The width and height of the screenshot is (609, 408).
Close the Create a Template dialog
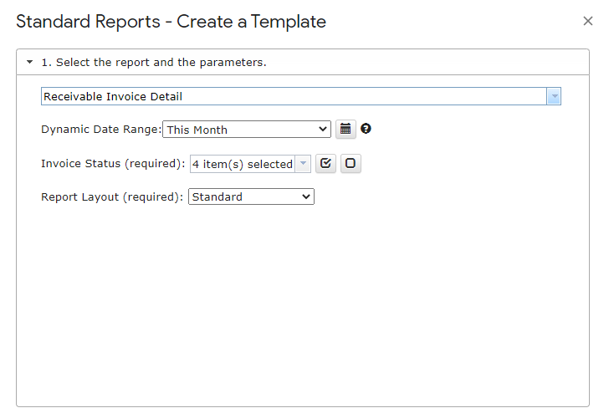tap(588, 21)
